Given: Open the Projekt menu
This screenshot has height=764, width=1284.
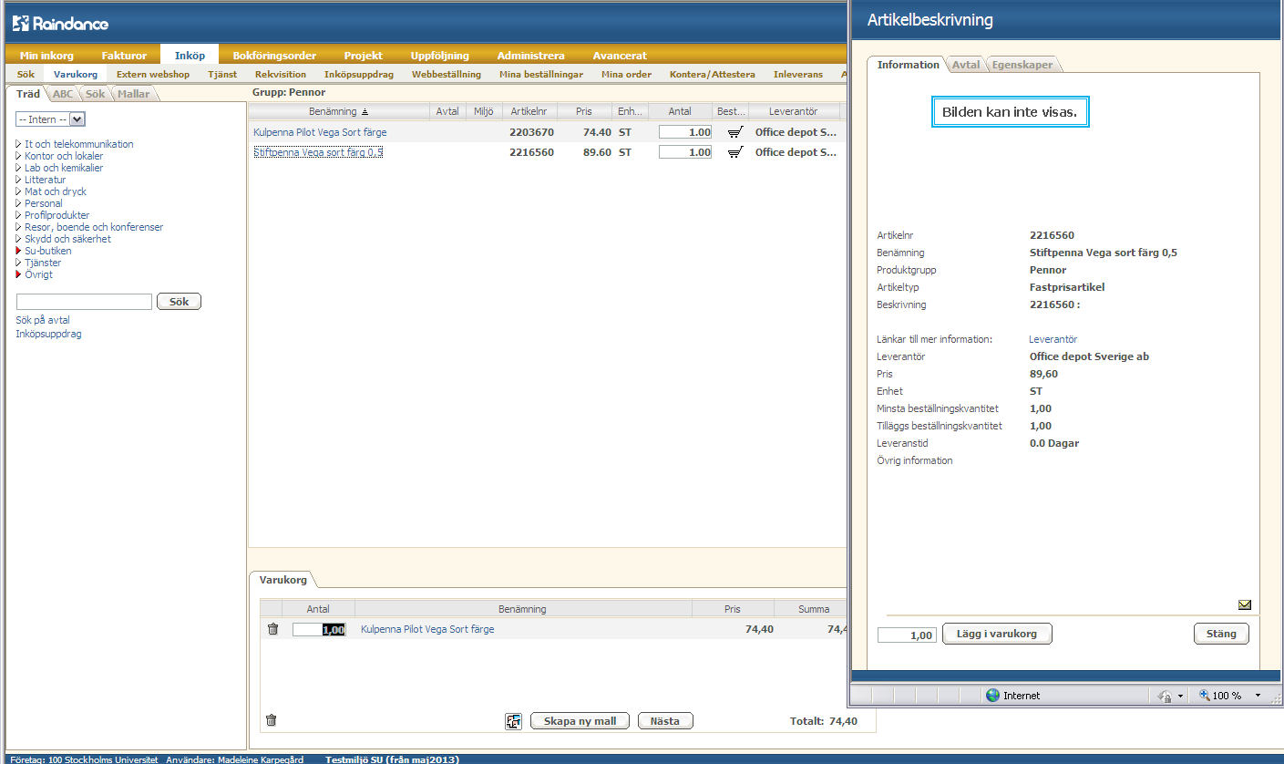Looking at the screenshot, I should pyautogui.click(x=363, y=56).
